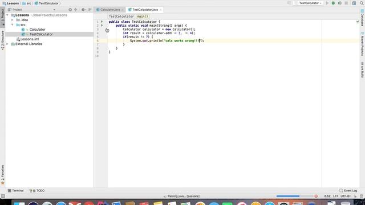The height and width of the screenshot is (205, 365).
Task: Click run gutter arrow on line 2
Action: (102, 25)
